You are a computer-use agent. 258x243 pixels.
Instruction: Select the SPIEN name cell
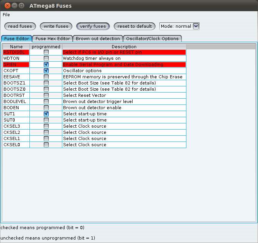click(16, 64)
